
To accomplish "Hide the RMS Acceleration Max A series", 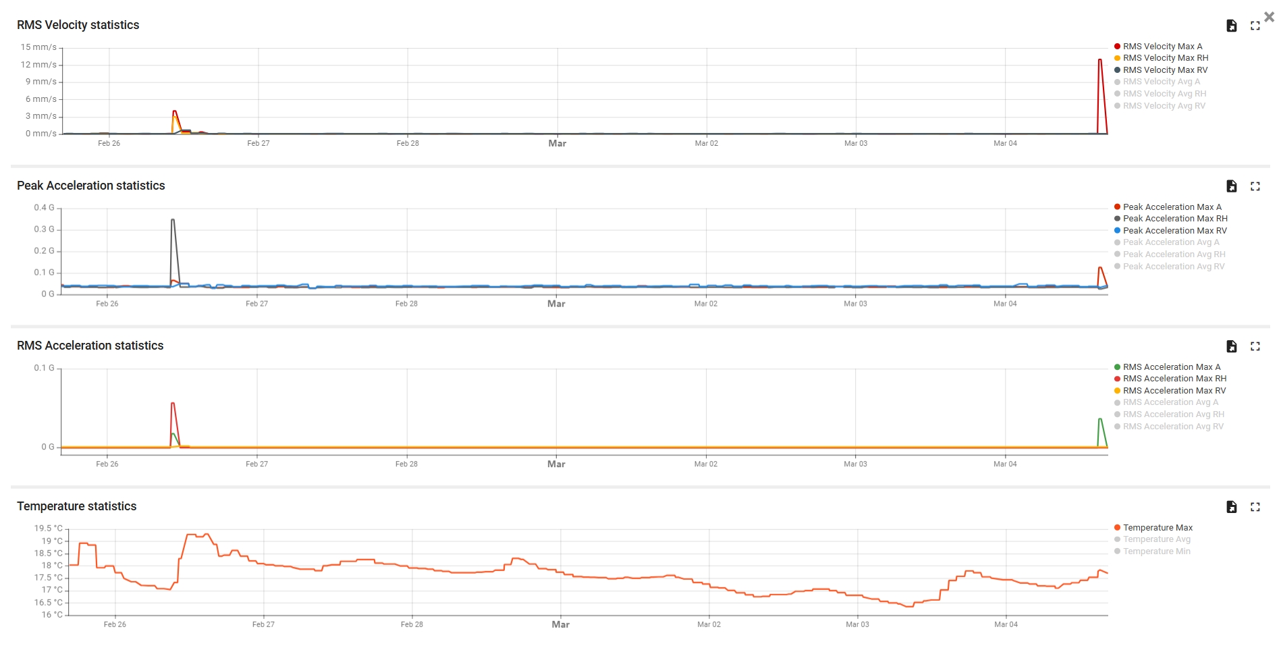I will (1171, 367).
